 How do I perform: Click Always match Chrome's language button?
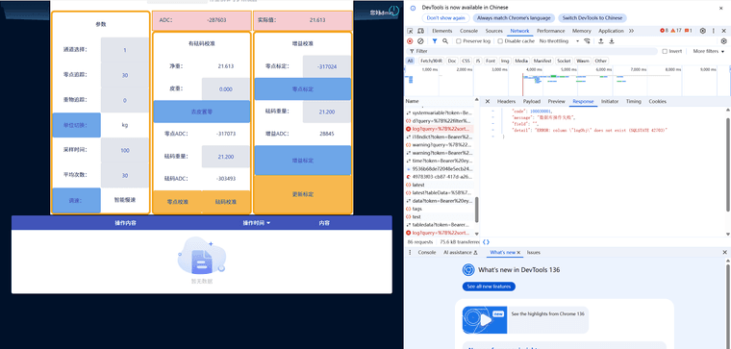[x=514, y=17]
